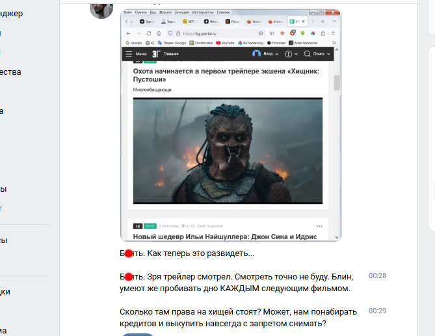Click the tab strip scroll-left arrow
Viewport: 435px width, 336px height.
click(127, 21)
